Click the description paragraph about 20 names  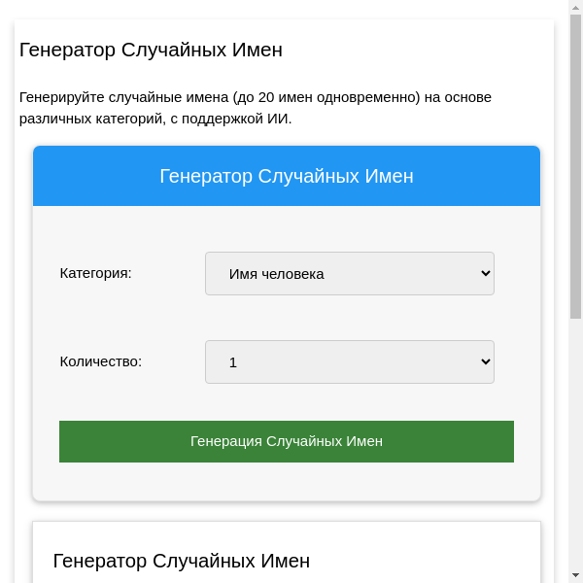click(x=255, y=97)
